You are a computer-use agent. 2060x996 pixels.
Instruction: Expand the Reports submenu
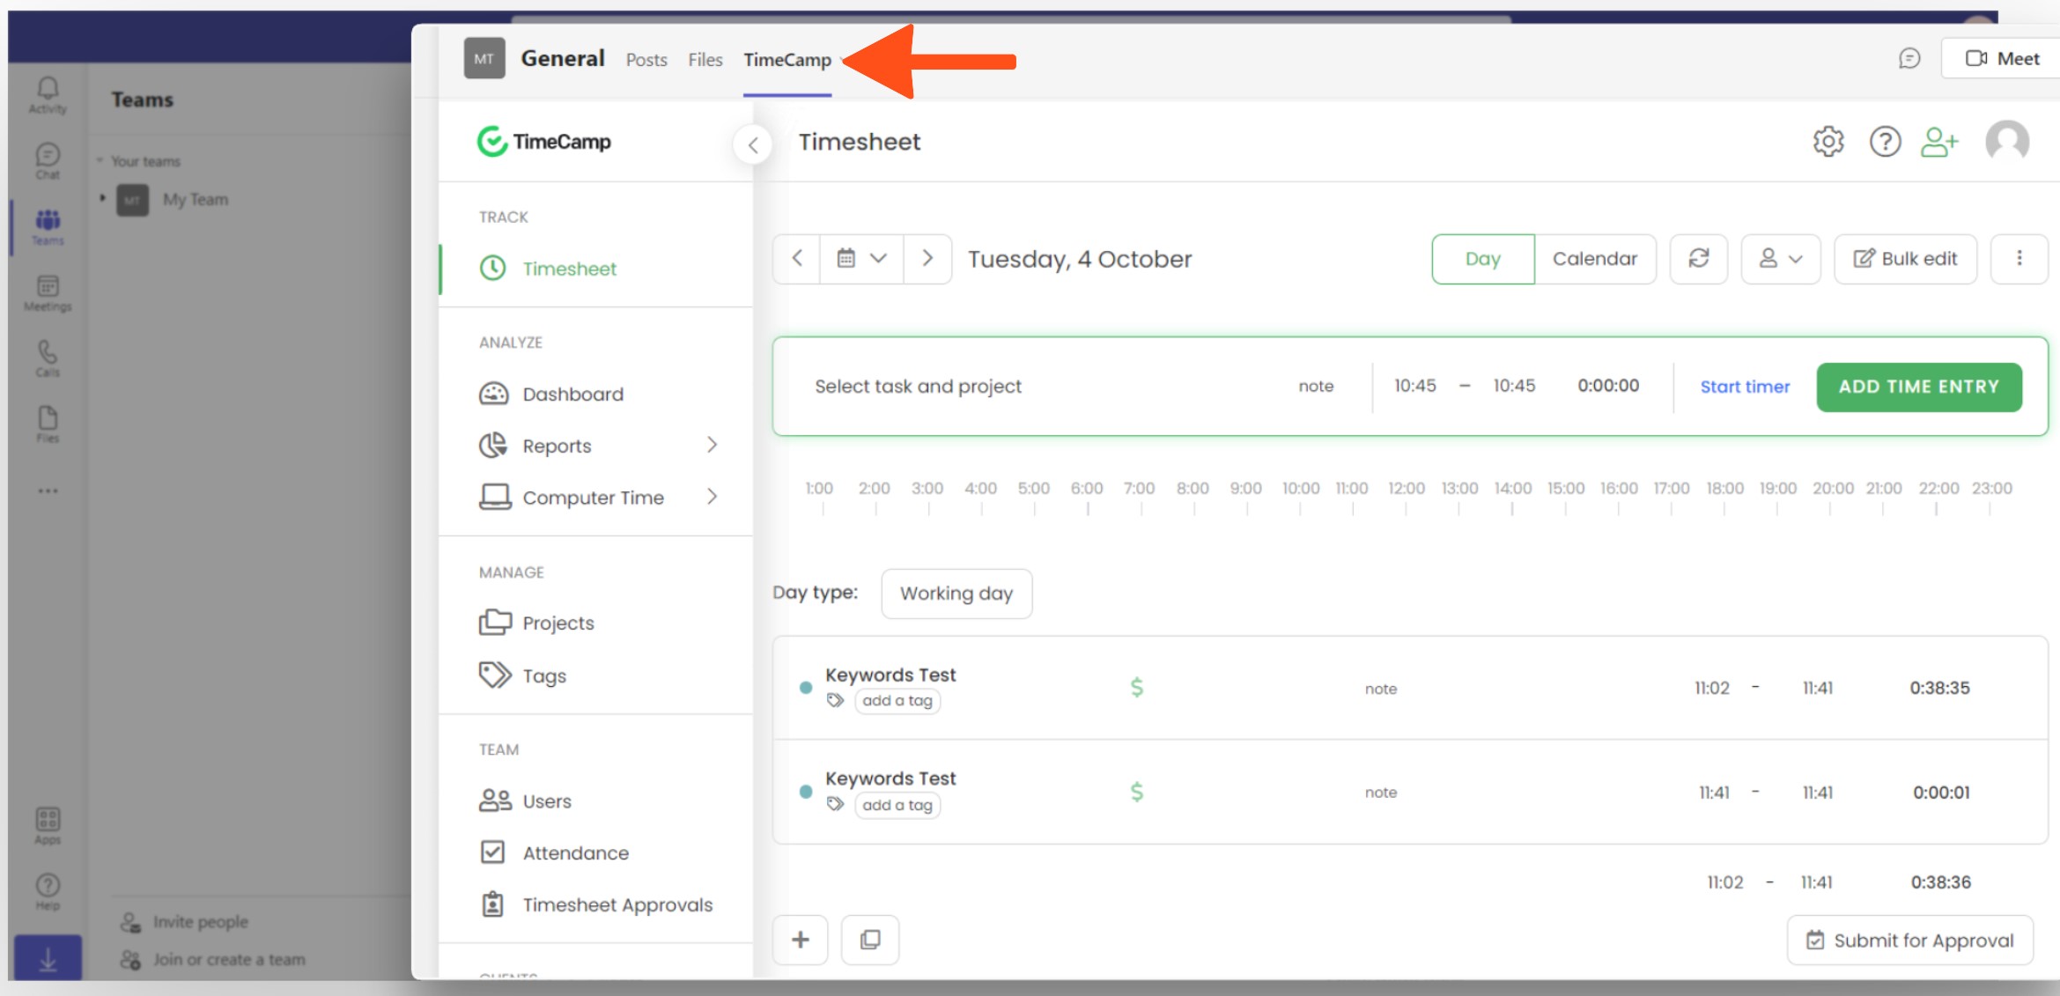click(712, 446)
